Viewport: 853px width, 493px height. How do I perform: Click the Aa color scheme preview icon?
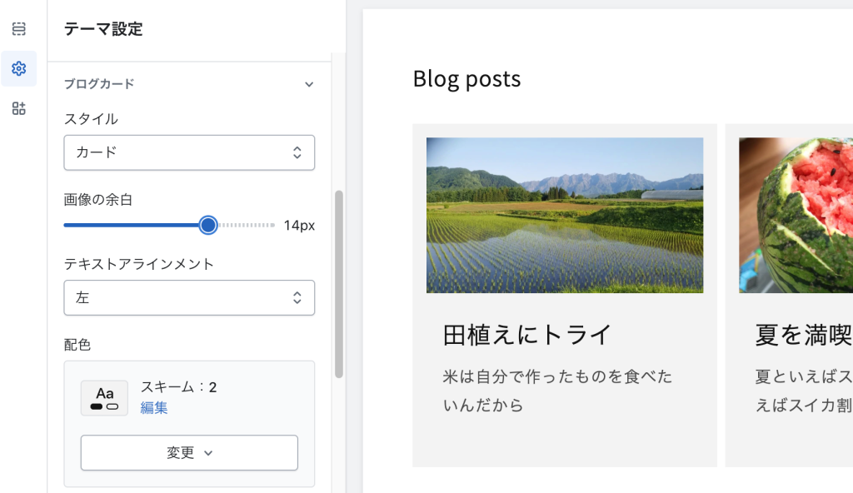click(x=104, y=397)
